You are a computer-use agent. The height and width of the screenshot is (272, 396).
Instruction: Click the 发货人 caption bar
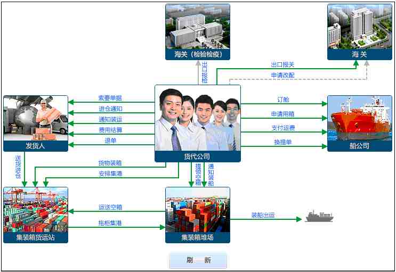[36, 146]
